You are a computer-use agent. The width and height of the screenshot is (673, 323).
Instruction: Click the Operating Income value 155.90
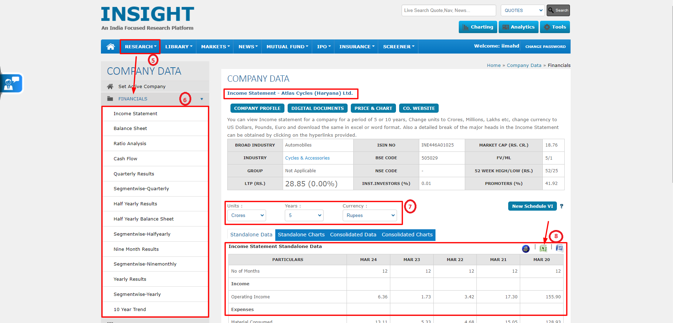click(x=553, y=297)
